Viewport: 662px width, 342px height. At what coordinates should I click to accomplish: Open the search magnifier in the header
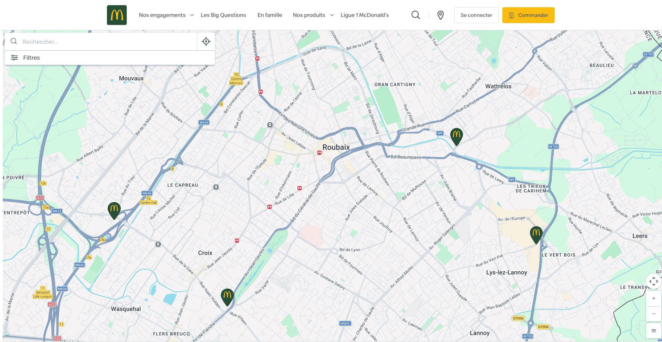(x=416, y=15)
